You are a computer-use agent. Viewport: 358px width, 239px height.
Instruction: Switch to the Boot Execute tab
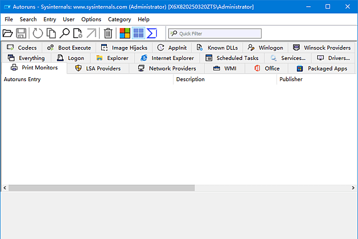click(x=69, y=48)
